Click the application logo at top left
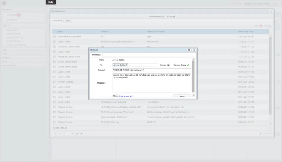 point(4,3)
